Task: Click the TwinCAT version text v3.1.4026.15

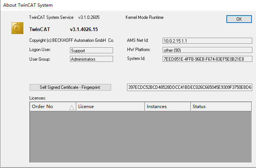Action: 84,29
